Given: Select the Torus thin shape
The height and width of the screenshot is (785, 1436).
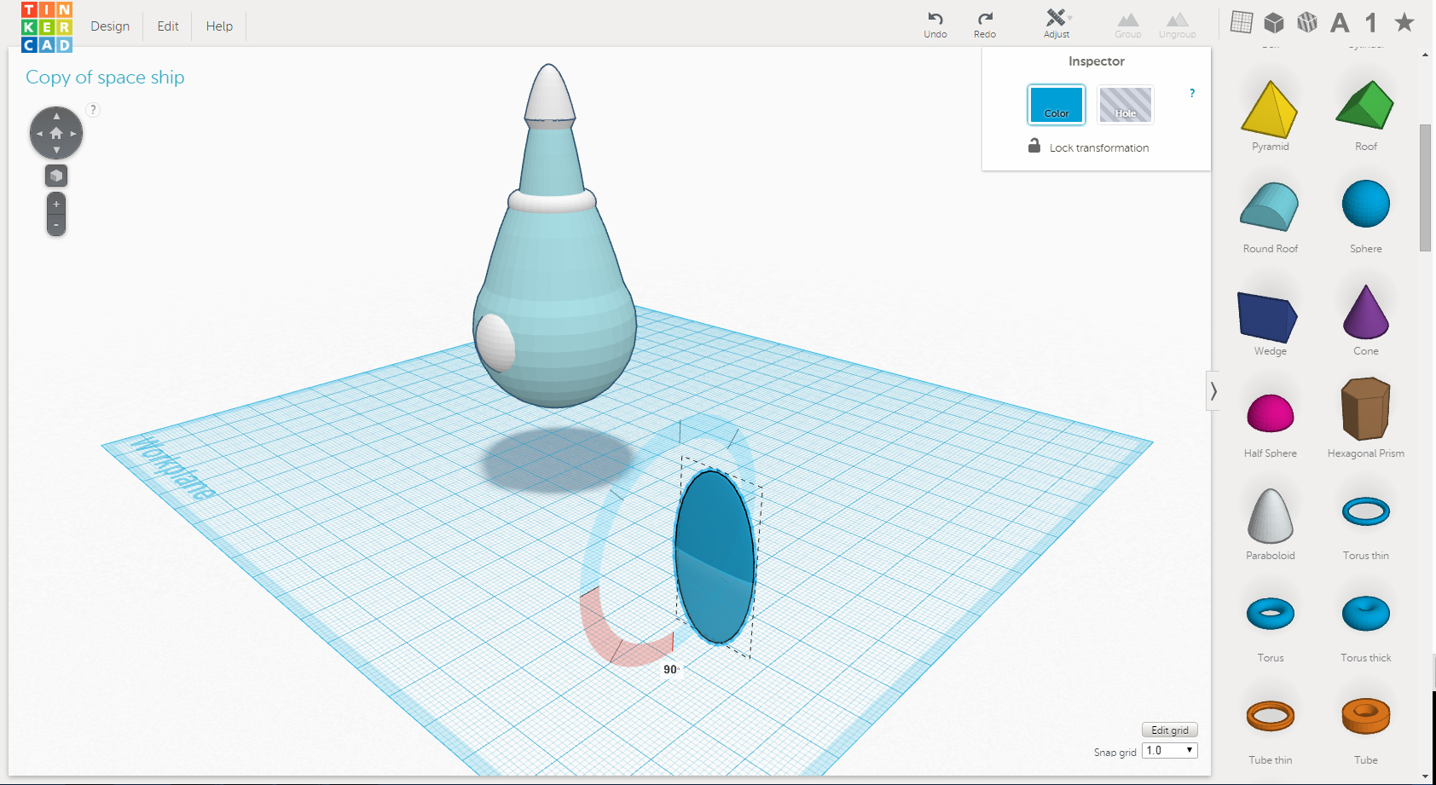Looking at the screenshot, I should (x=1366, y=511).
